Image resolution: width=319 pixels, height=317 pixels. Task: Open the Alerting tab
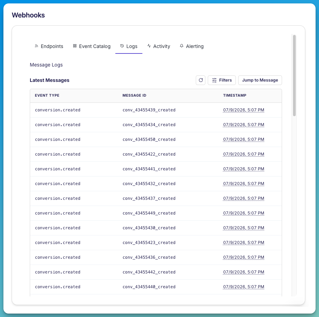click(191, 46)
